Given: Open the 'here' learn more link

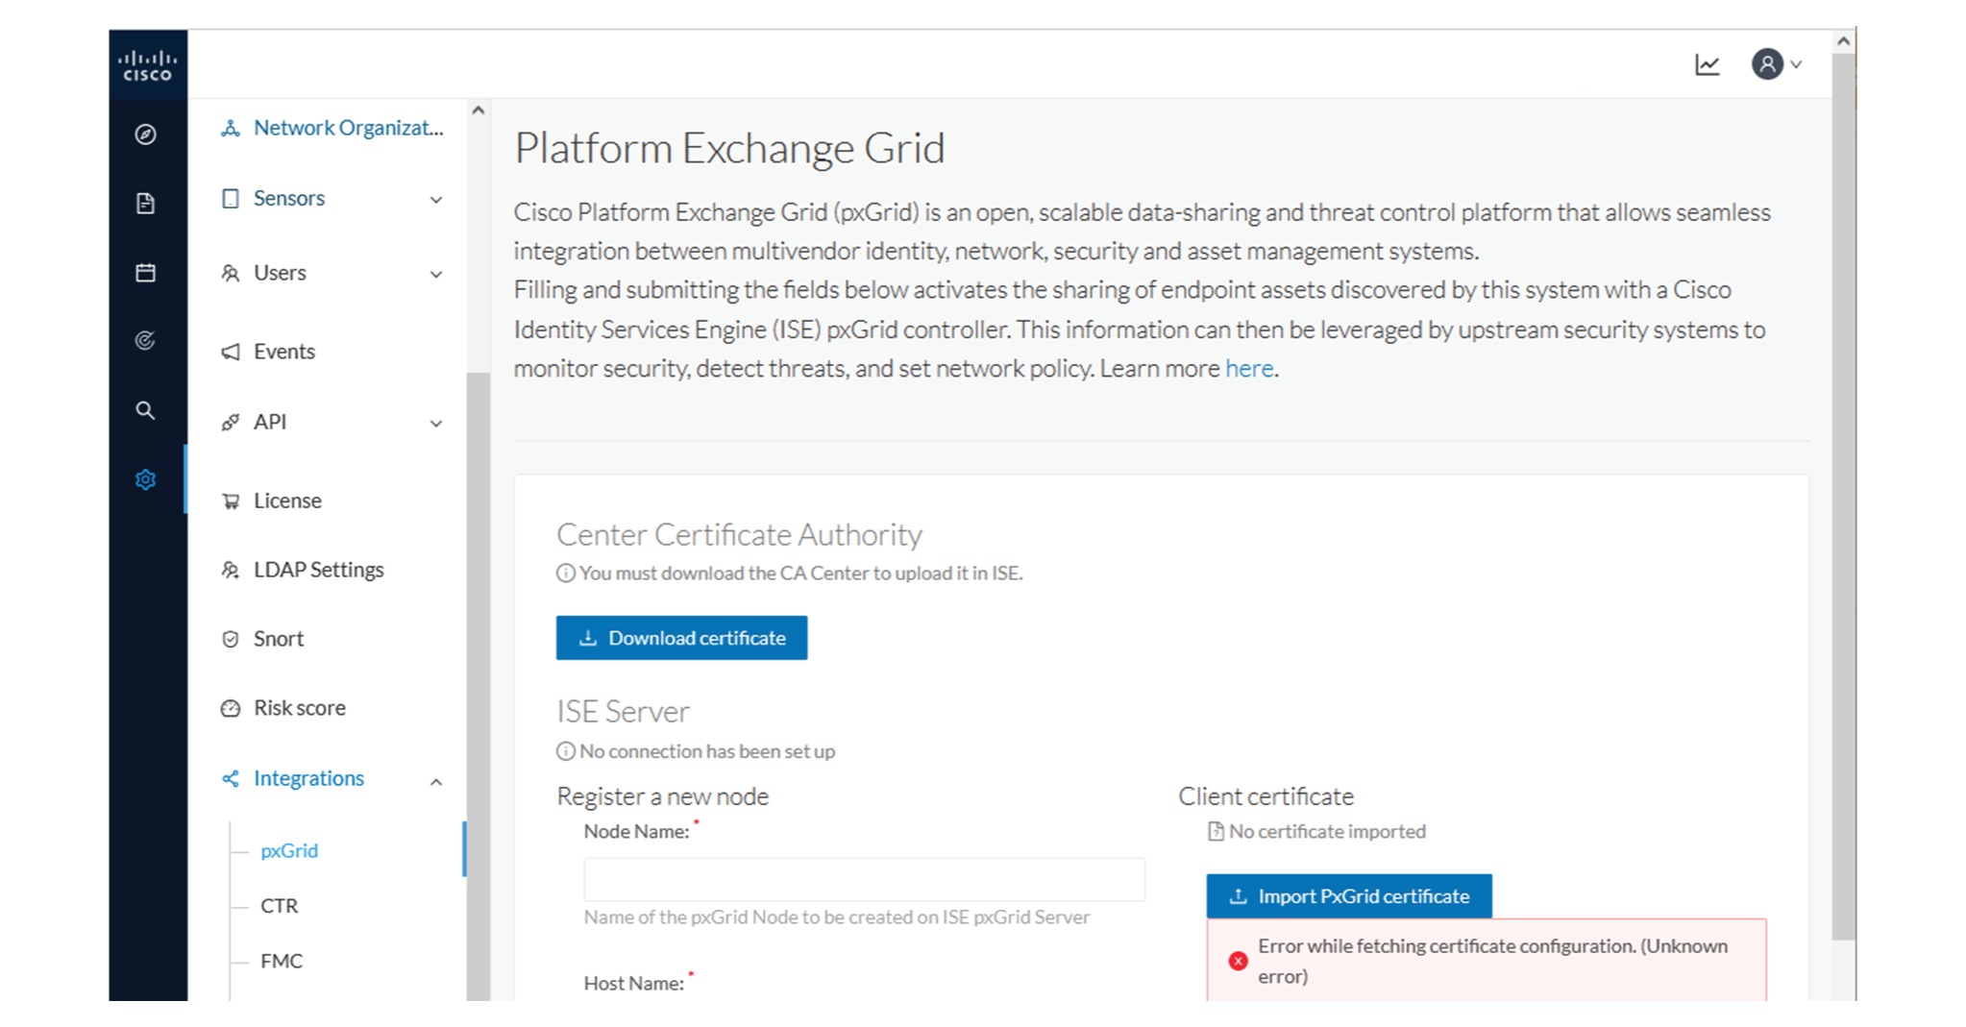Looking at the screenshot, I should click(x=1248, y=368).
